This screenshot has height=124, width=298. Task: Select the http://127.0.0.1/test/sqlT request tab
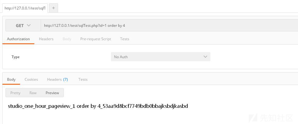pyautogui.click(x=25, y=8)
